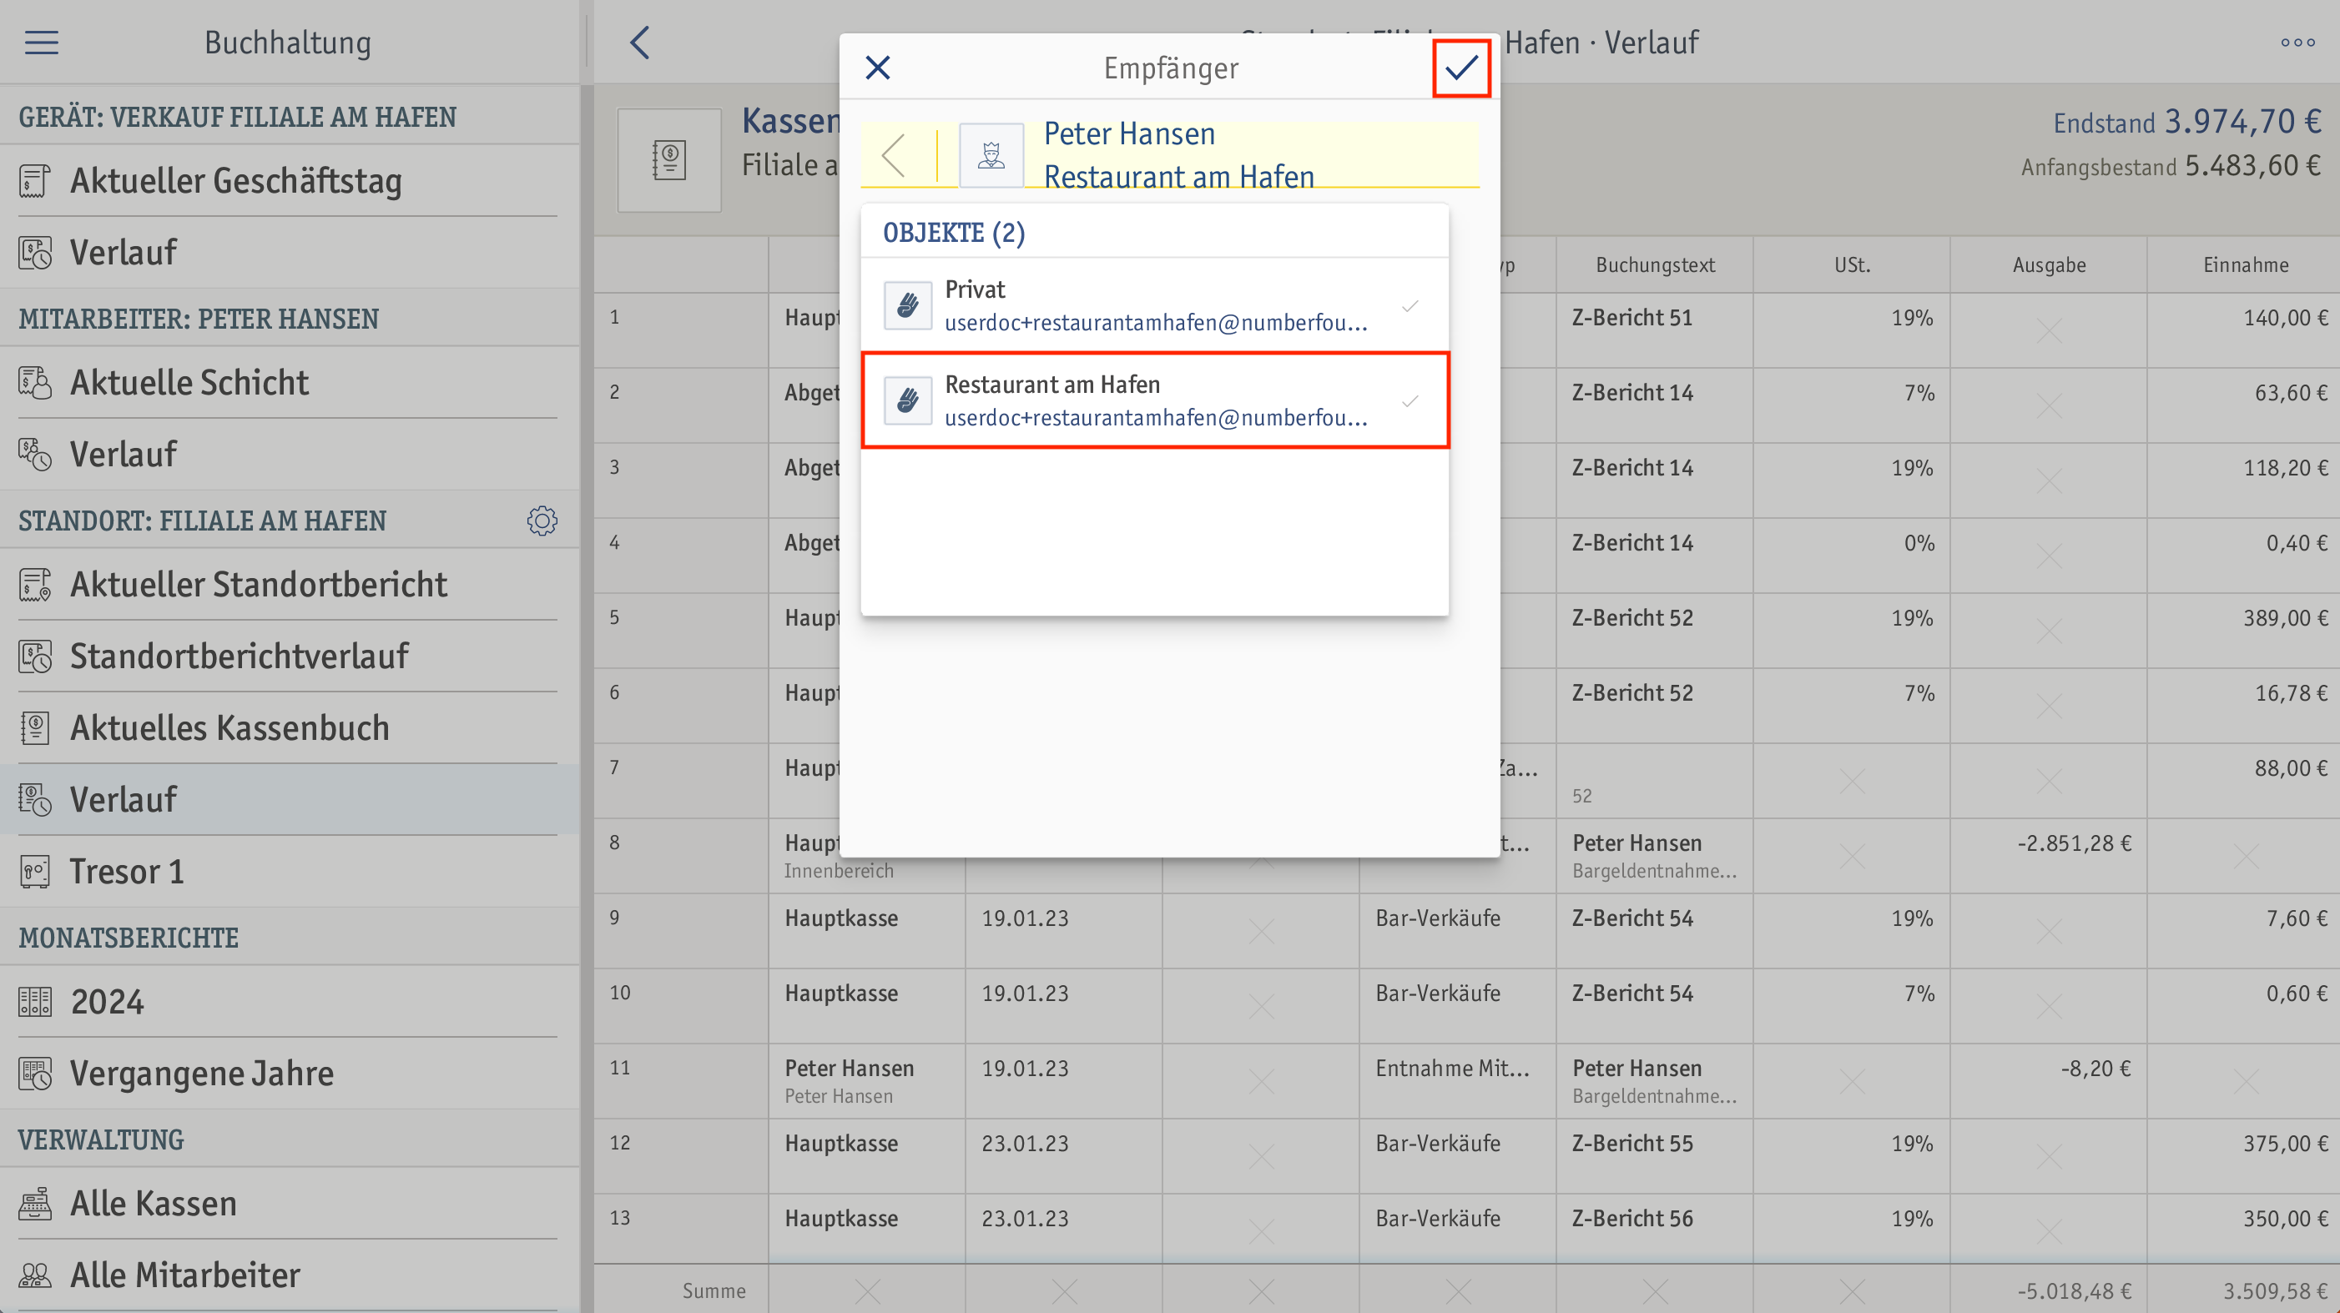Click the OBJEKTE (2) section header
Screen dimensions: 2340x1313
tap(954, 234)
